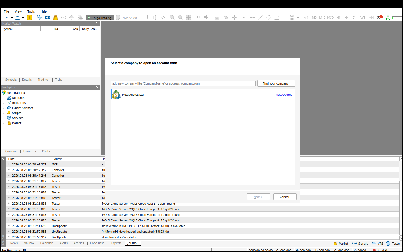Select the MN timeframe

(x=371, y=17)
